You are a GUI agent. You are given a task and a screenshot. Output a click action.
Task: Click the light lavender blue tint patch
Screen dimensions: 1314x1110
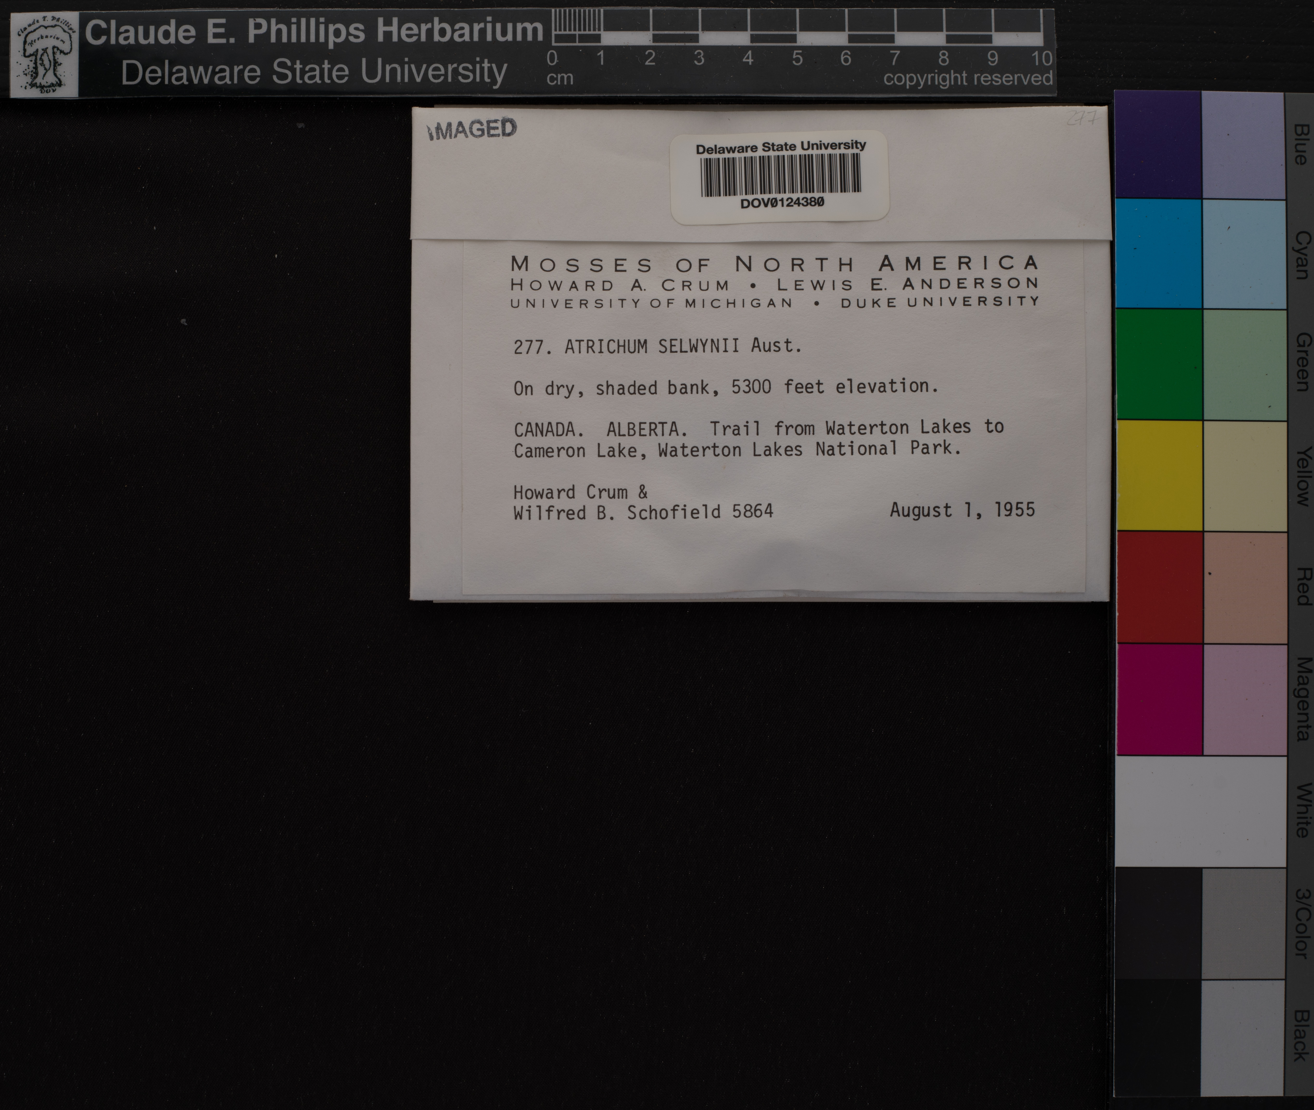click(1243, 145)
